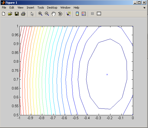Show plot tools and dock figure
The height and width of the screenshot is (128, 148).
(99, 14)
